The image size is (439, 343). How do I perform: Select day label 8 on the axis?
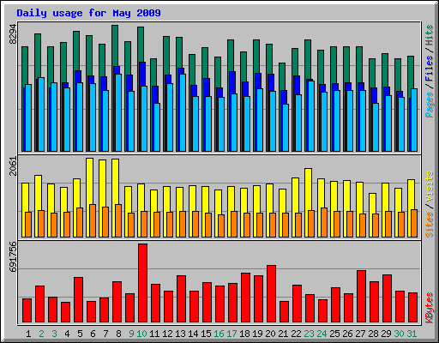[x=118, y=334]
